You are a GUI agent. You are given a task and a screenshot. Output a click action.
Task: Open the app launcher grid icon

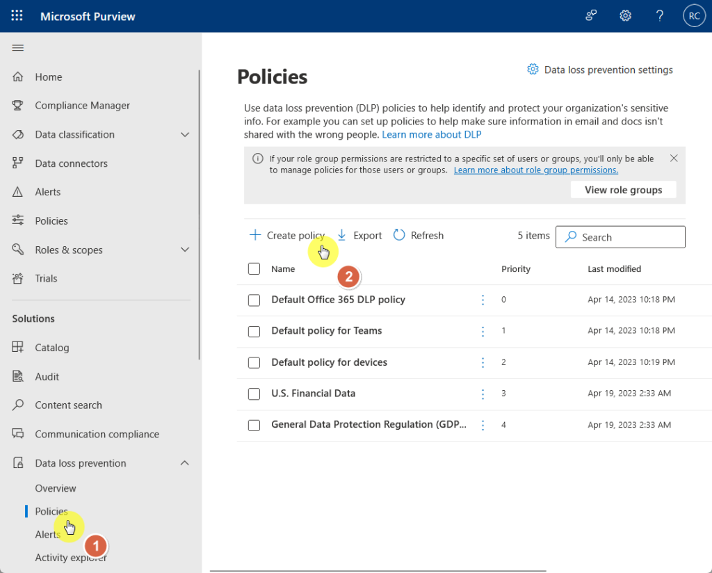[17, 16]
